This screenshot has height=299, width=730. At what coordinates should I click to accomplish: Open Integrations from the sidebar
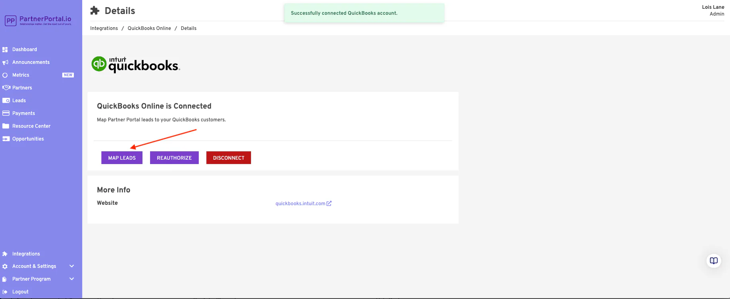click(26, 254)
